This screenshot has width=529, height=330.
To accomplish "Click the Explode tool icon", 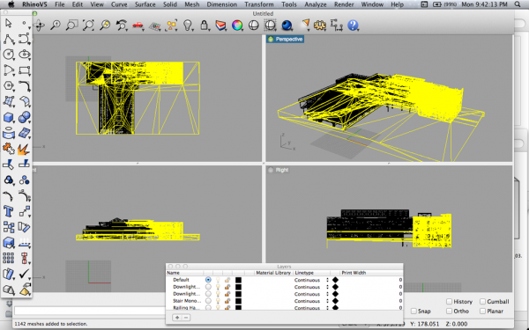I will pos(24,149).
